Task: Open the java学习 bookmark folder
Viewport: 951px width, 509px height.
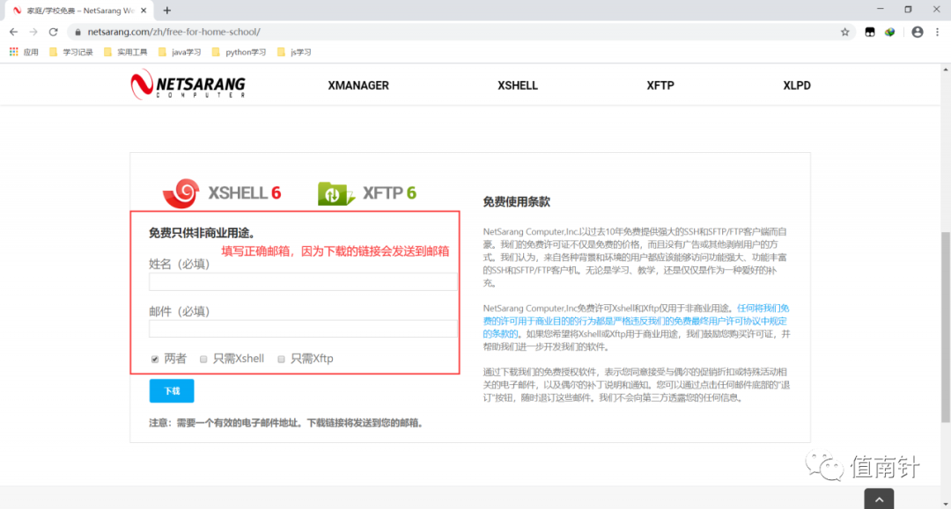Action: (x=180, y=52)
